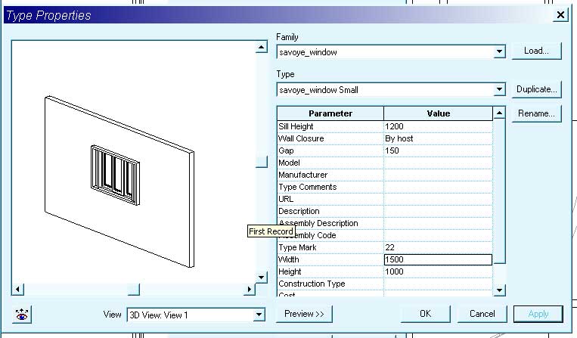The height and width of the screenshot is (338, 577).
Task: Click the Duplicate... button
Action: tap(536, 89)
